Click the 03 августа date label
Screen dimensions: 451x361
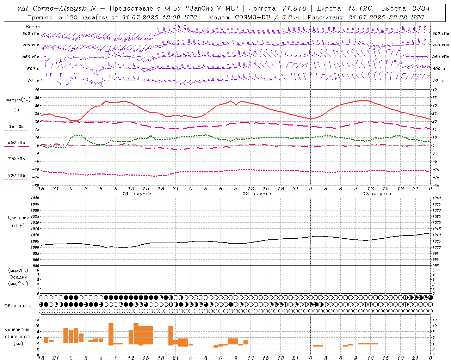click(x=377, y=194)
